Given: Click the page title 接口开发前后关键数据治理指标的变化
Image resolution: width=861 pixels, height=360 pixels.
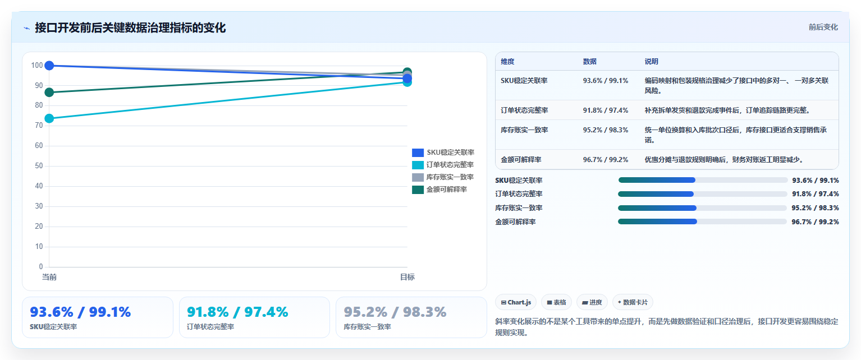Looking at the screenshot, I should 130,28.
